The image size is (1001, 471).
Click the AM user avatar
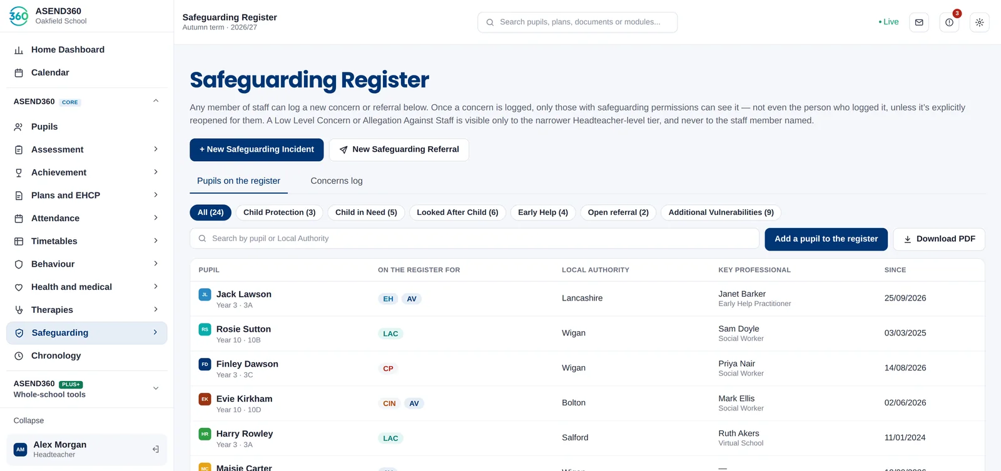click(21, 449)
